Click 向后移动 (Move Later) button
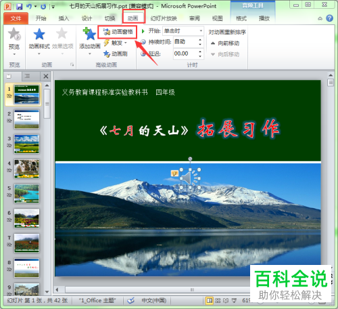The image size is (338, 309). 224,54
